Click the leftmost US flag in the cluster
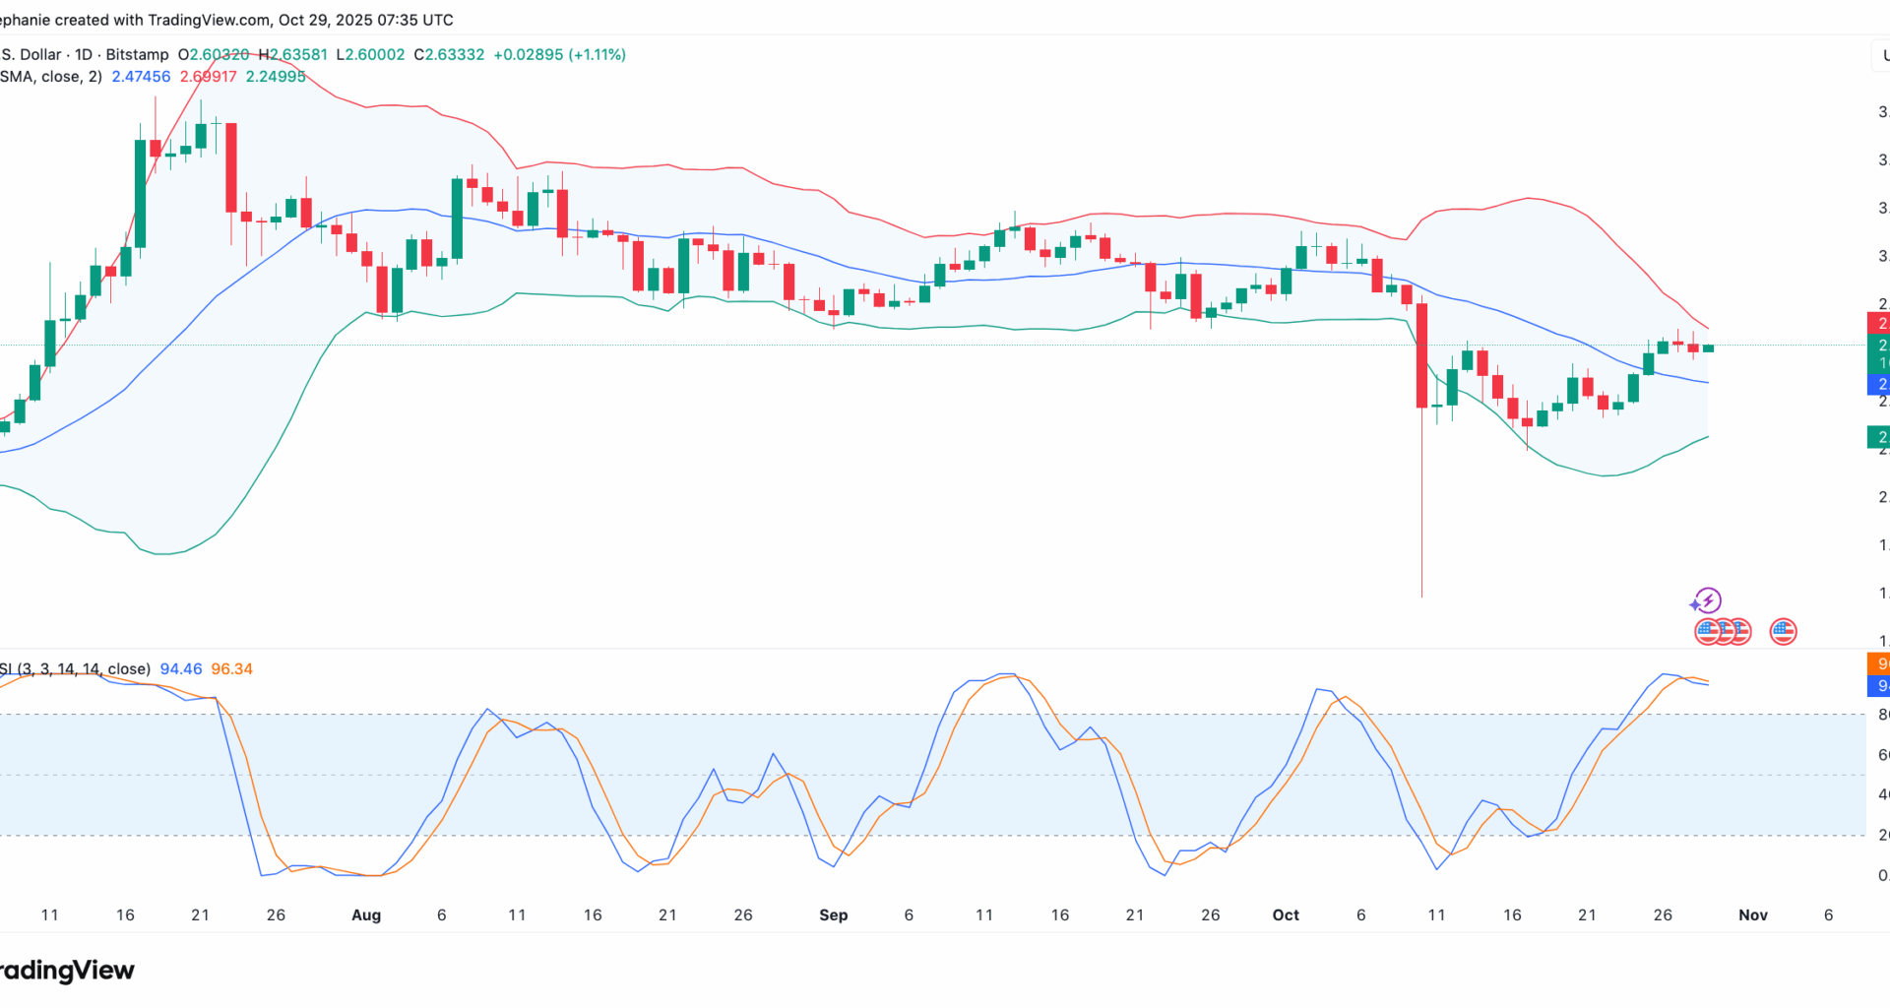The width and height of the screenshot is (1890, 1008). click(1708, 631)
